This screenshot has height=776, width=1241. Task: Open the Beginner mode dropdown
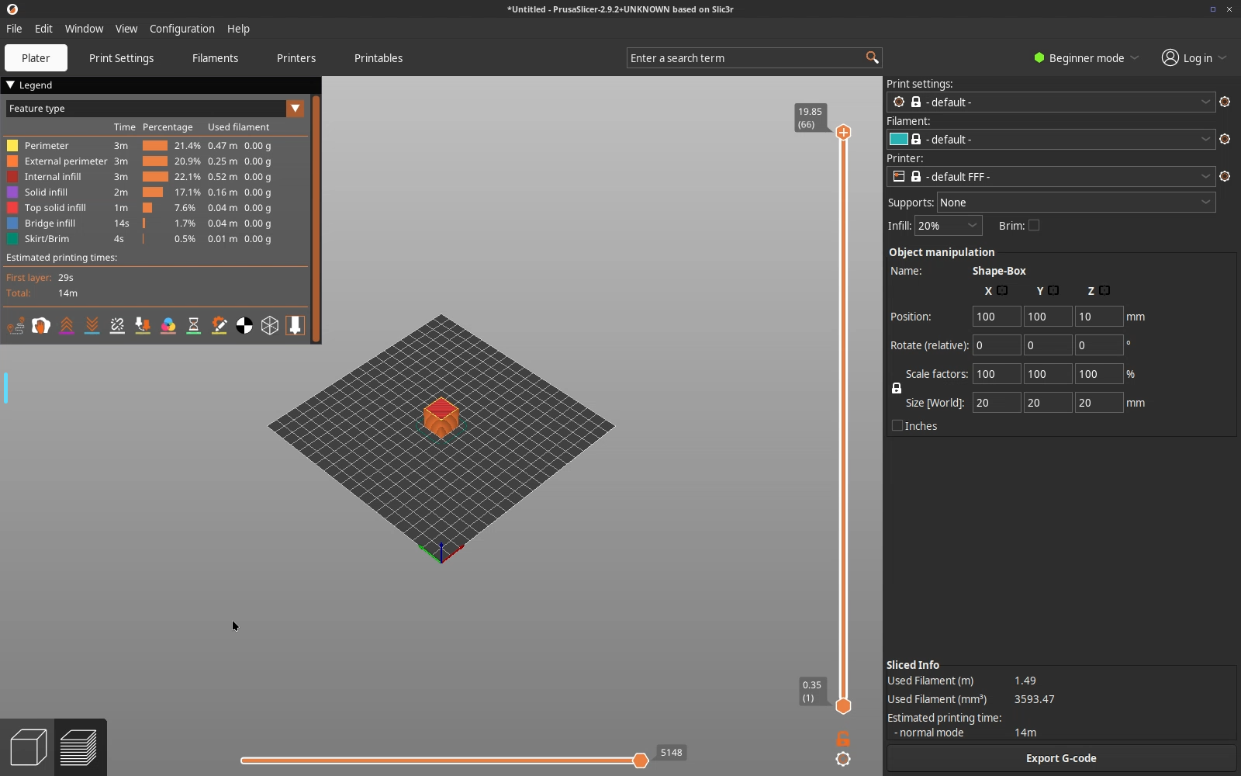click(x=1086, y=58)
